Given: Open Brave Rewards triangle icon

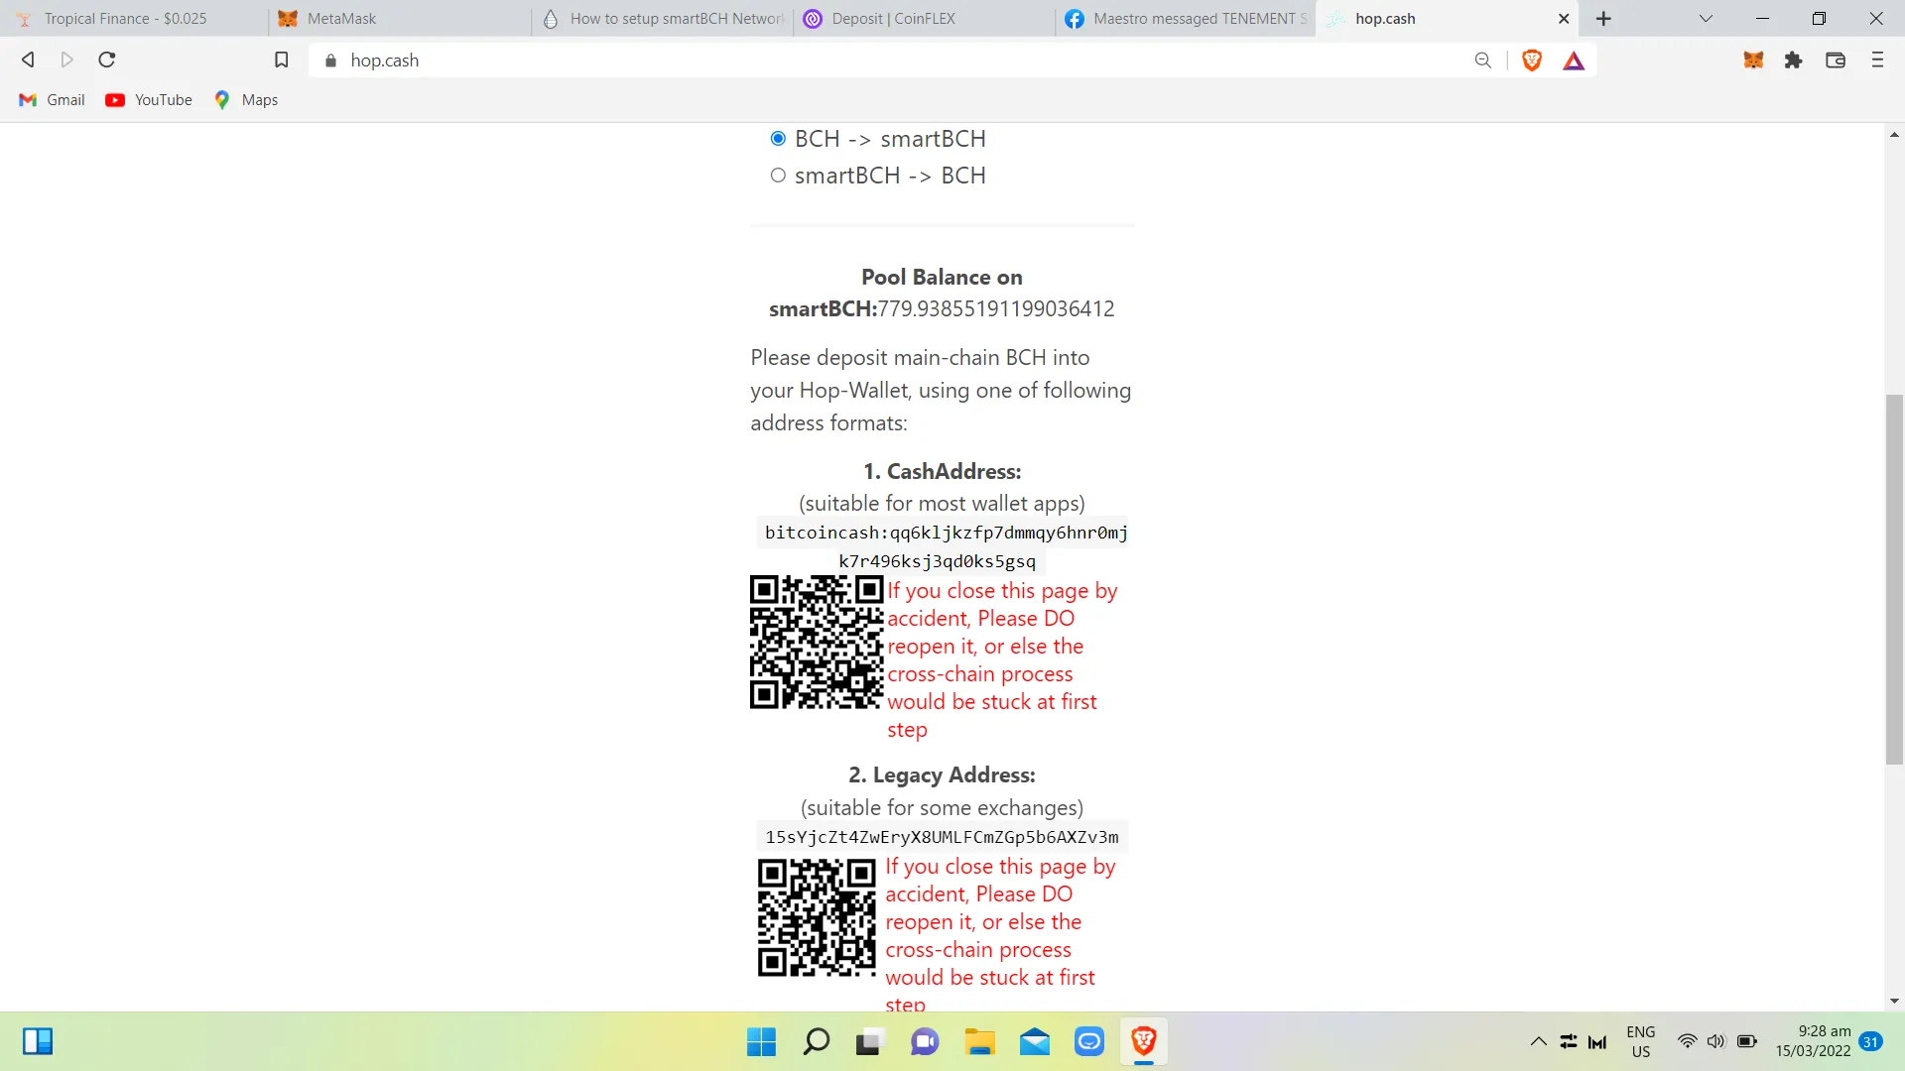Looking at the screenshot, I should point(1574,60).
